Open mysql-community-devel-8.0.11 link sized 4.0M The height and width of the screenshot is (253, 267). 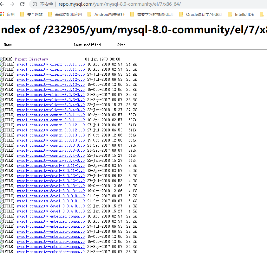51,171
